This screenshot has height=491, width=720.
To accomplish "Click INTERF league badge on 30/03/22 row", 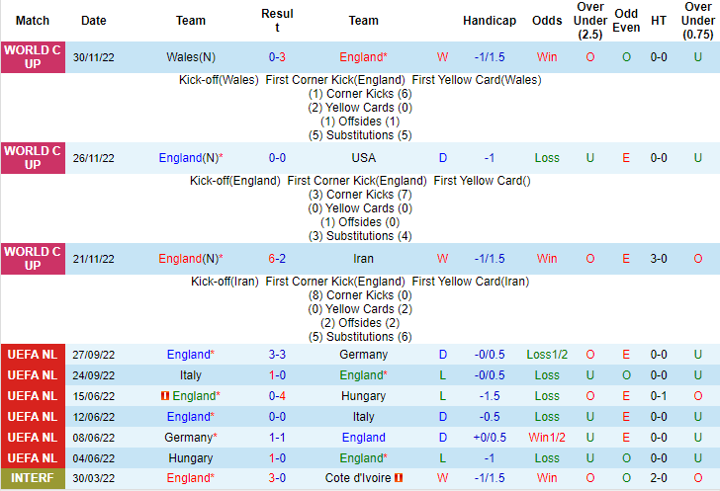I will coord(33,478).
